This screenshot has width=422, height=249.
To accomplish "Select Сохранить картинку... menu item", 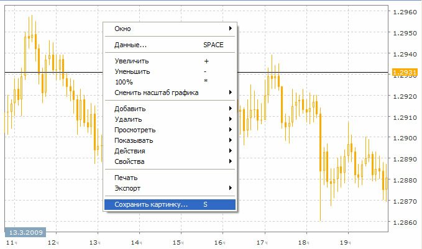I will click(151, 204).
